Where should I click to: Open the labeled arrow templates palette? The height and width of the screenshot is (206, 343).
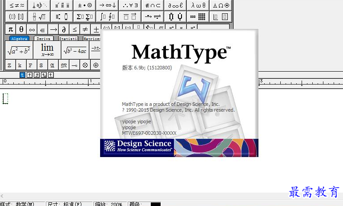tap(153, 16)
